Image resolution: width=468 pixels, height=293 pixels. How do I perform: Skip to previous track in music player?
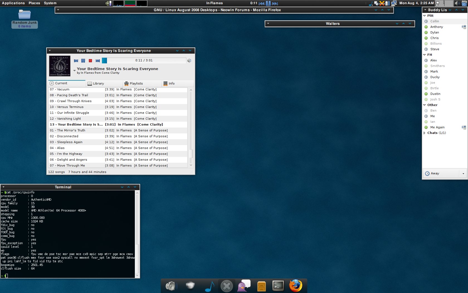click(76, 61)
